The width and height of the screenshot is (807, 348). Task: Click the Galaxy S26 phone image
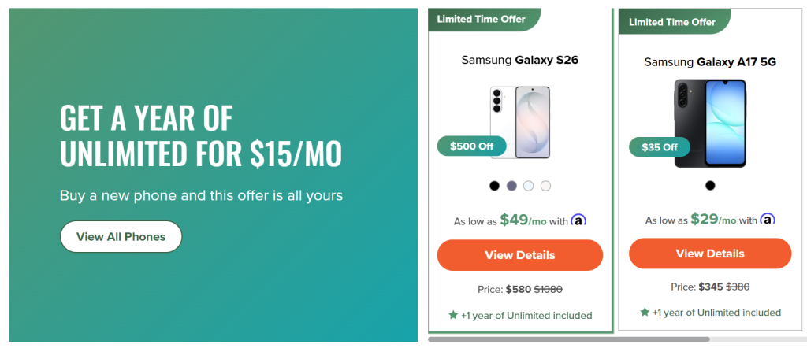click(520, 122)
